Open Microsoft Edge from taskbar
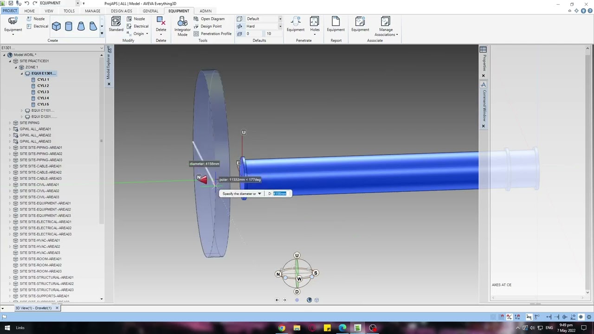The height and width of the screenshot is (334, 594). coord(342,328)
